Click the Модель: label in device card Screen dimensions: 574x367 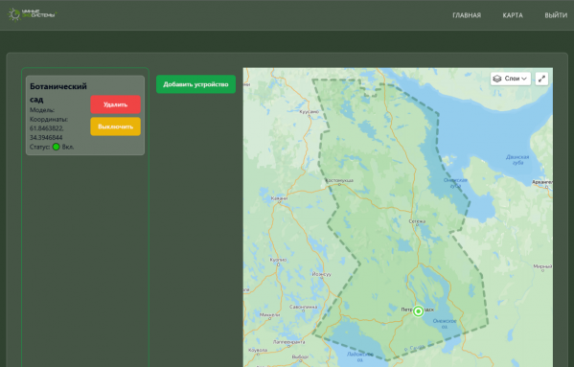[42, 110]
